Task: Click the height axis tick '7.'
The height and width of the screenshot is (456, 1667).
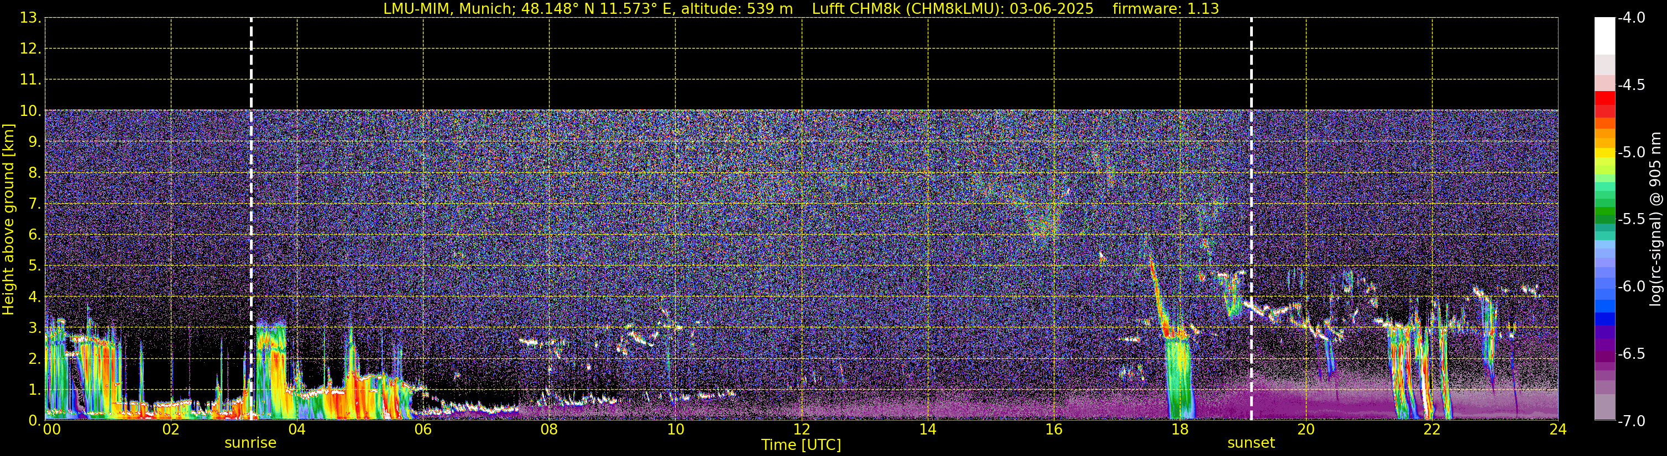Action: 34,204
